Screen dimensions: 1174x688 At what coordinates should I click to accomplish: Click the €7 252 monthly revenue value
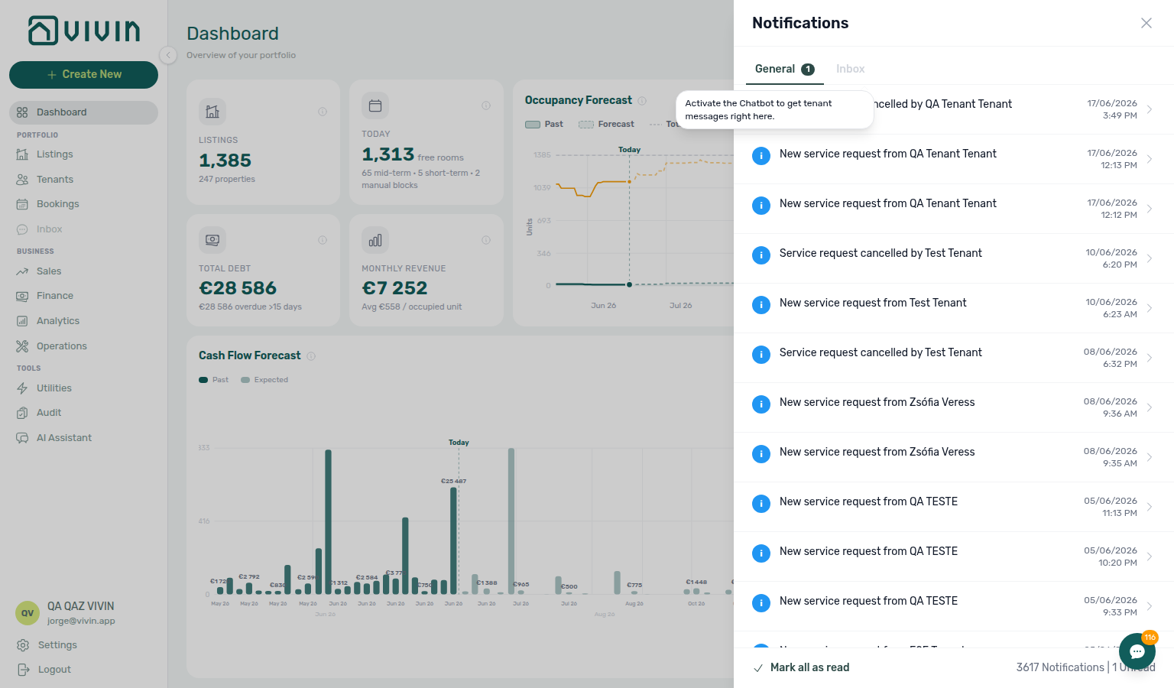[x=394, y=288]
